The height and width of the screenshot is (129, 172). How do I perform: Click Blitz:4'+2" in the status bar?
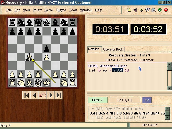coord(150,125)
